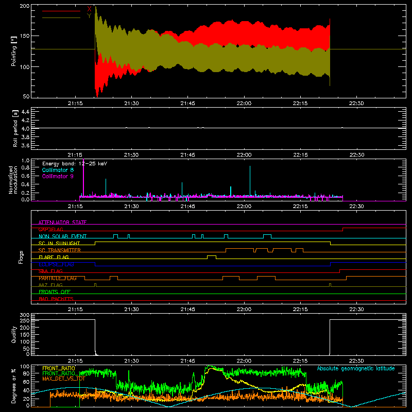The image size is (412, 412).
Task: Click the GAP_FLAG label
Action: (50, 229)
